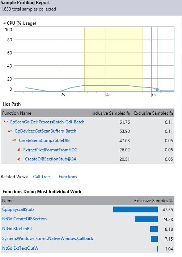182x257 pixels.
Task: Click flame icon beside _CreateDIBSectionStub@24
Action: [x=19, y=159]
